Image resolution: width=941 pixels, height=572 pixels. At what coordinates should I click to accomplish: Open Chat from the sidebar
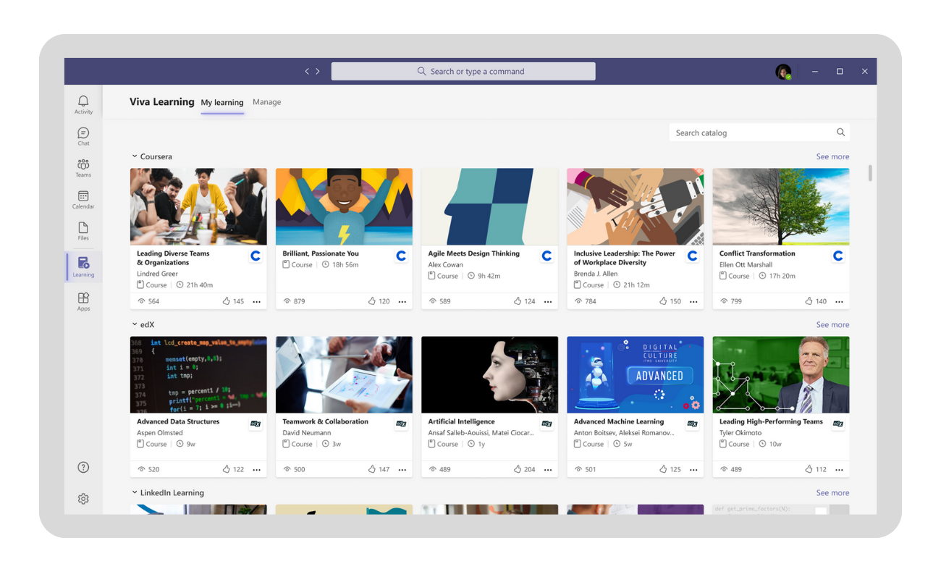(83, 136)
